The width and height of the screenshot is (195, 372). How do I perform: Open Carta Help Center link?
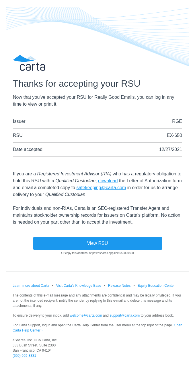click(x=97, y=328)
